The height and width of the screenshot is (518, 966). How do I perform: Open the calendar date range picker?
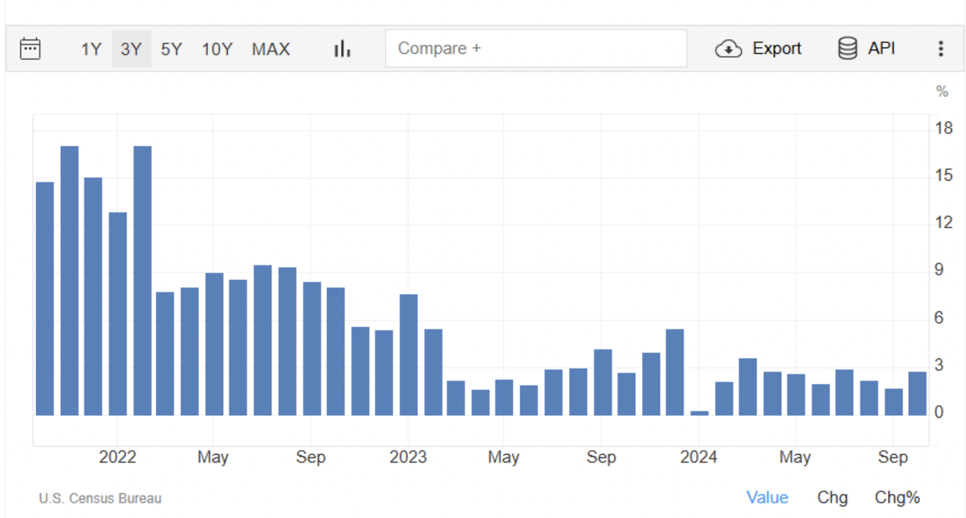tap(30, 48)
